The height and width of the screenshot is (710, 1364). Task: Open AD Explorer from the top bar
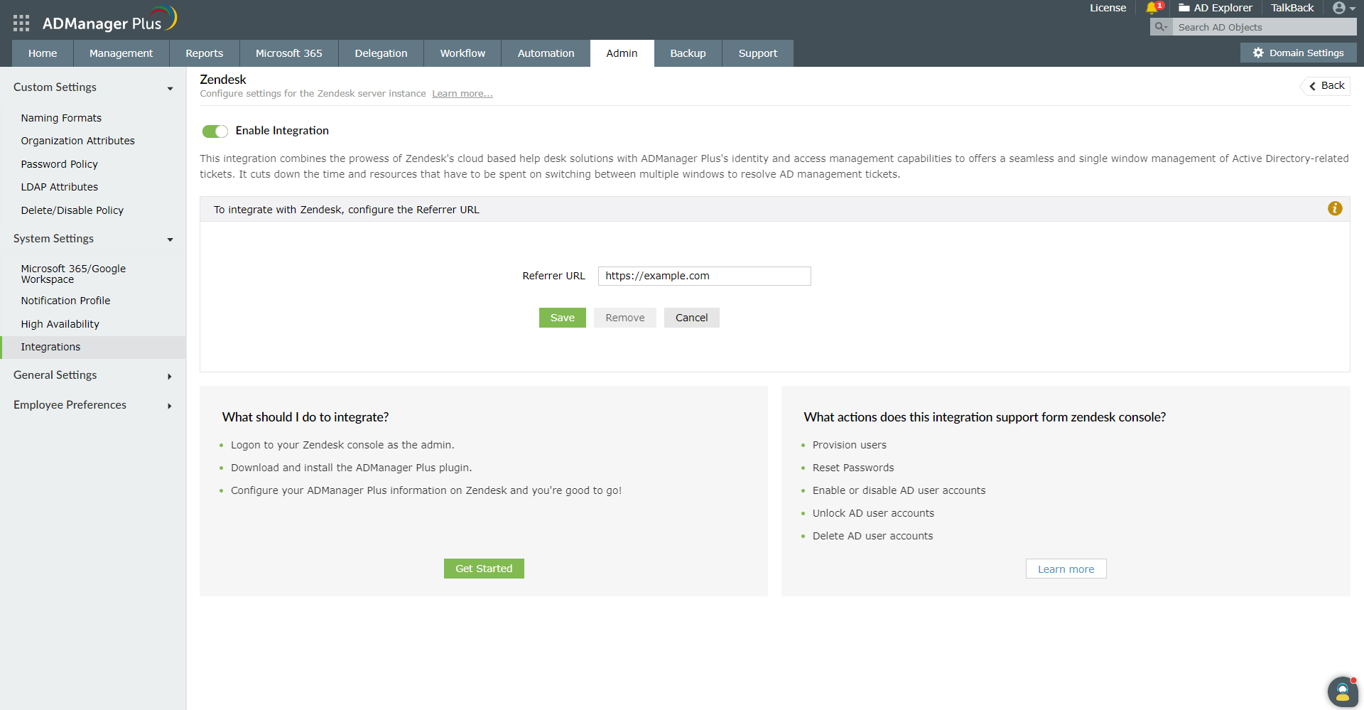coord(1215,8)
